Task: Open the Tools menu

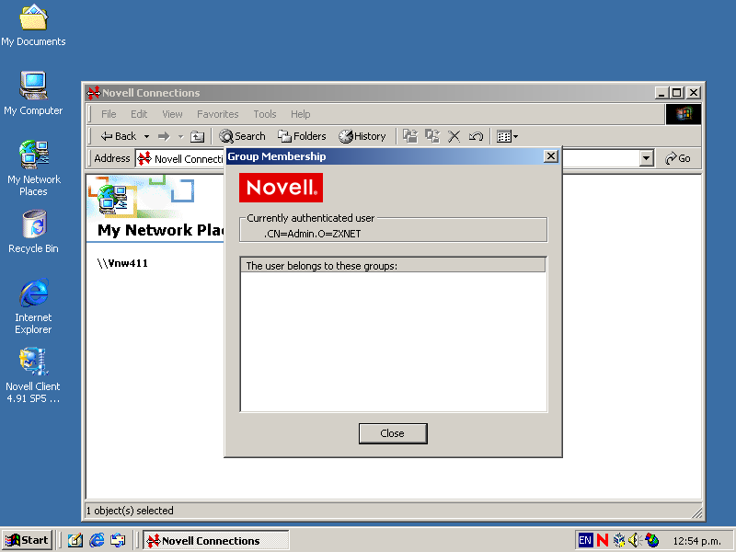Action: coord(265,114)
